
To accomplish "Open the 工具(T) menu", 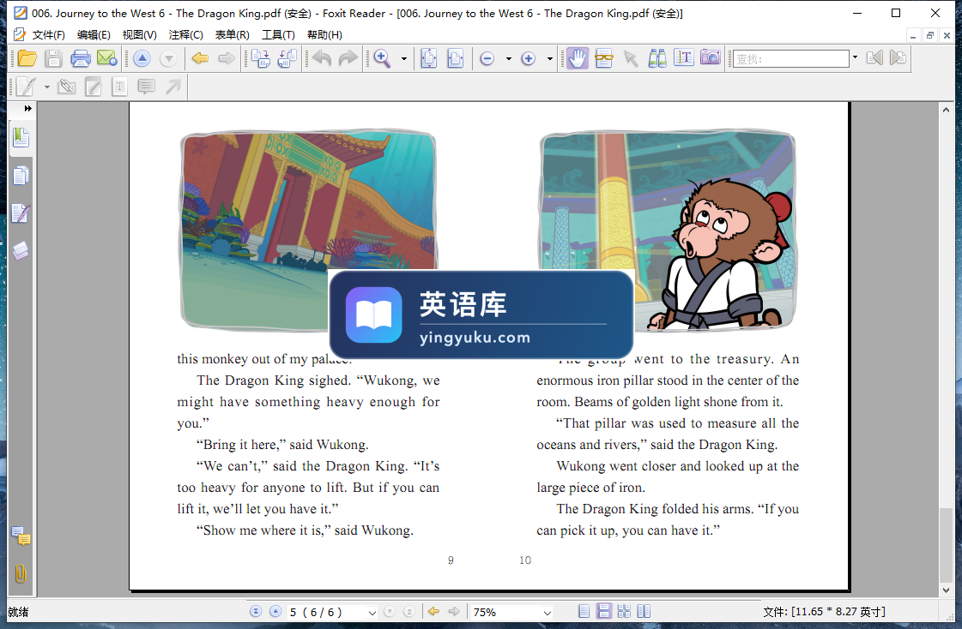I will point(278,35).
